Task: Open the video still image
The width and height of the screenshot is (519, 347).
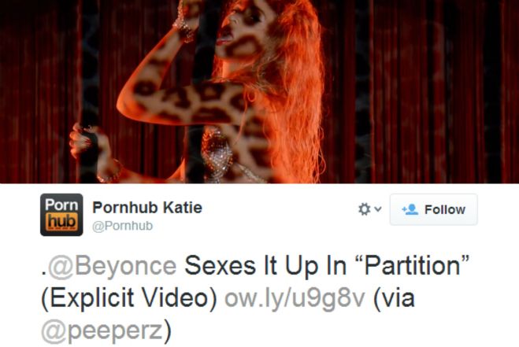Action: [260, 91]
